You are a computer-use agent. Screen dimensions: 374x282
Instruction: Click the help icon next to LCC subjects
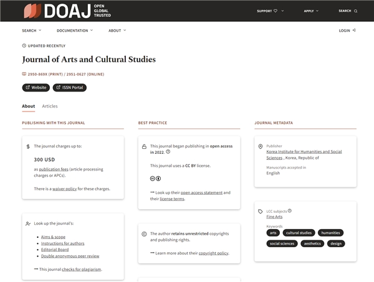[x=289, y=210]
